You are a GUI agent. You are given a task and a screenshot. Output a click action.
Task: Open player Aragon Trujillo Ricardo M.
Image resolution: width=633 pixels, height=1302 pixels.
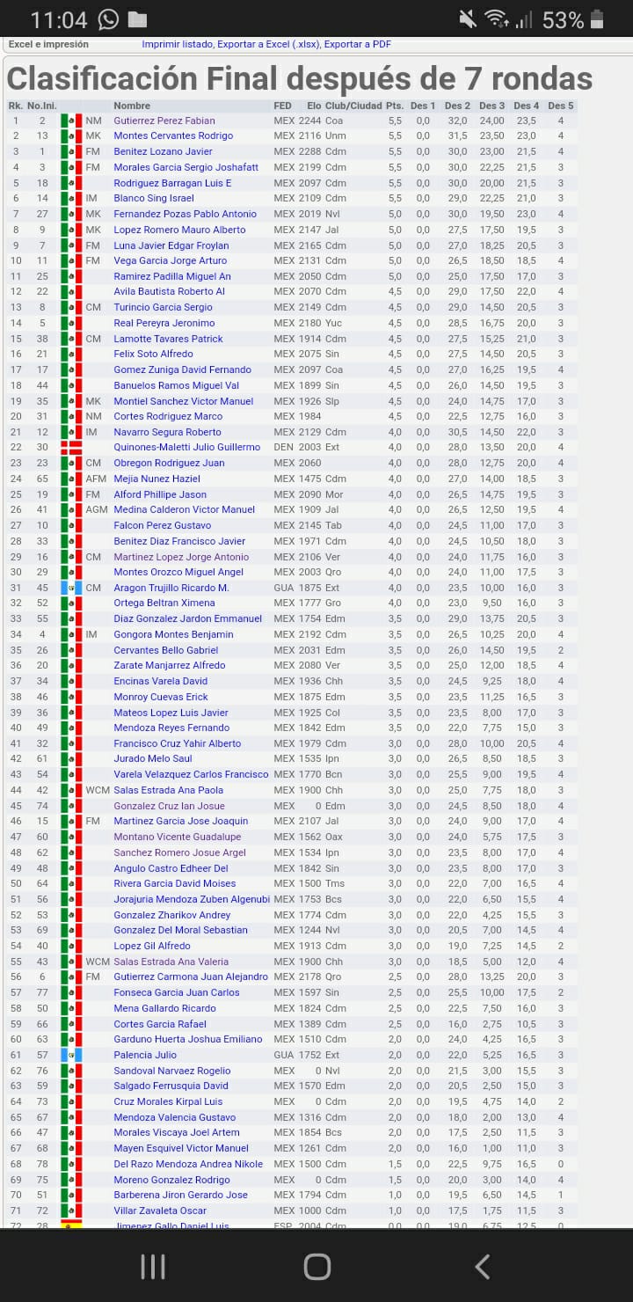171,588
